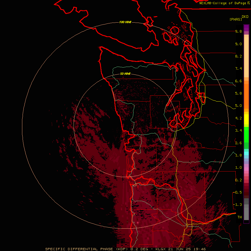Select the 5.0 scale value
Viewport: 251px width, 251px height.
(x=238, y=106)
